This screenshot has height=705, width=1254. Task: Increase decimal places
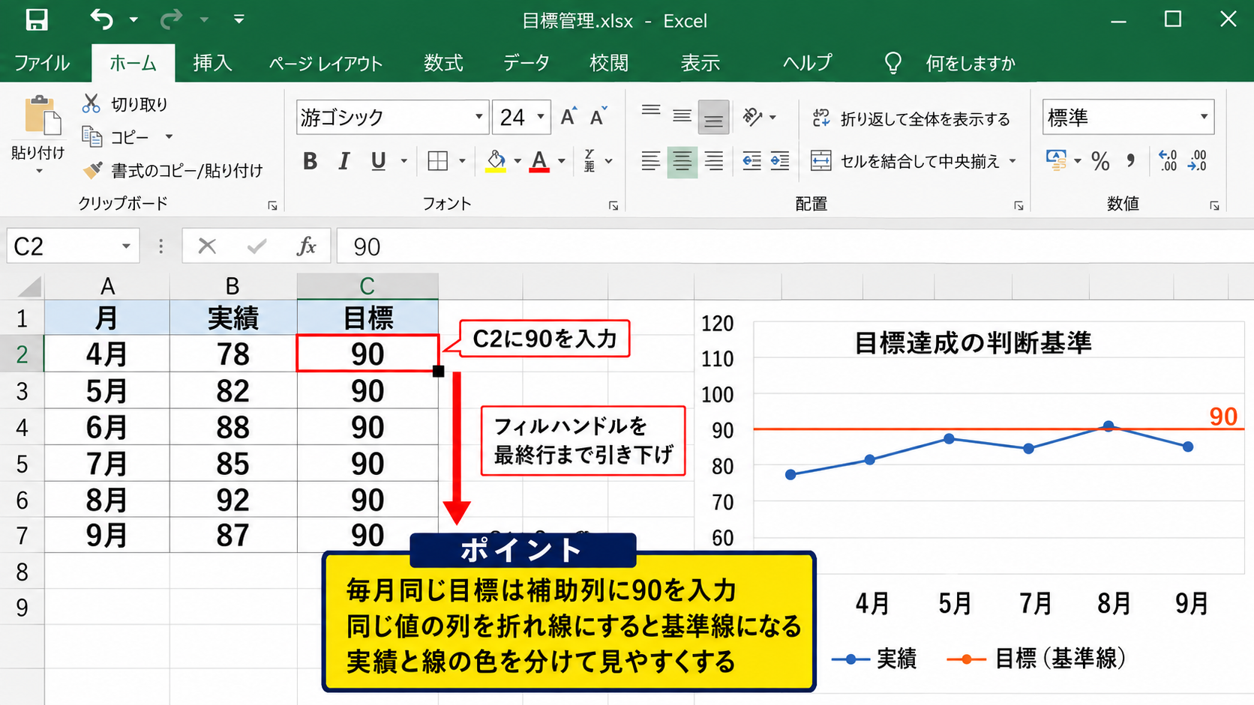[x=1168, y=161]
